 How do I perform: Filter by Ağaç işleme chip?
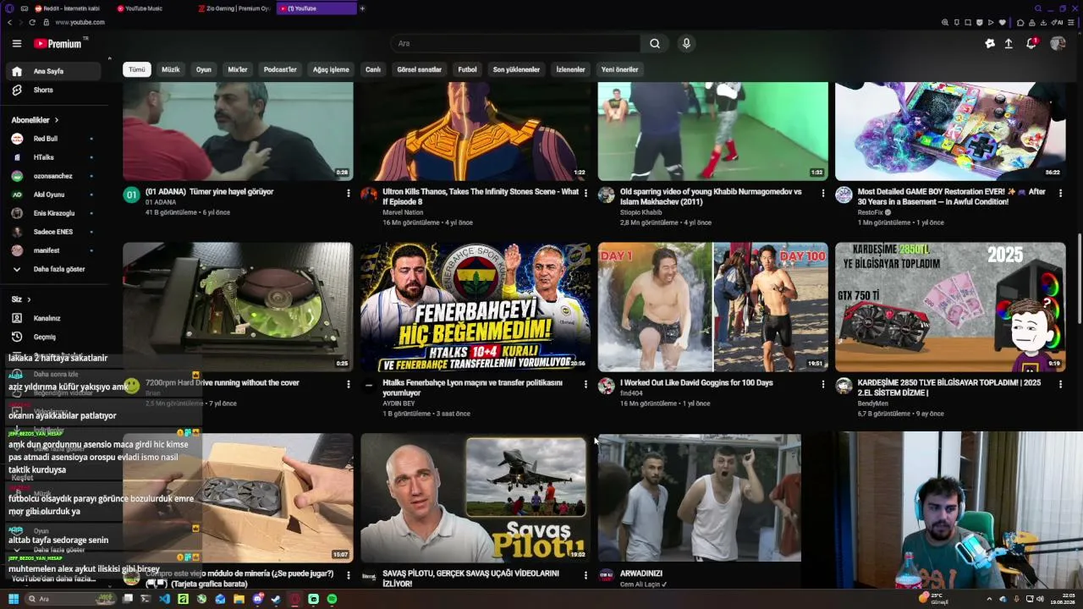(331, 69)
